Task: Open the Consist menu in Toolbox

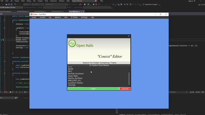Action: 42,17
